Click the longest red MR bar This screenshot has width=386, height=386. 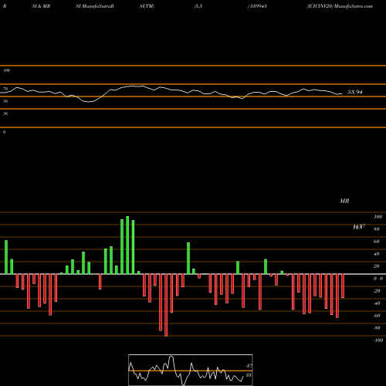[166, 305]
